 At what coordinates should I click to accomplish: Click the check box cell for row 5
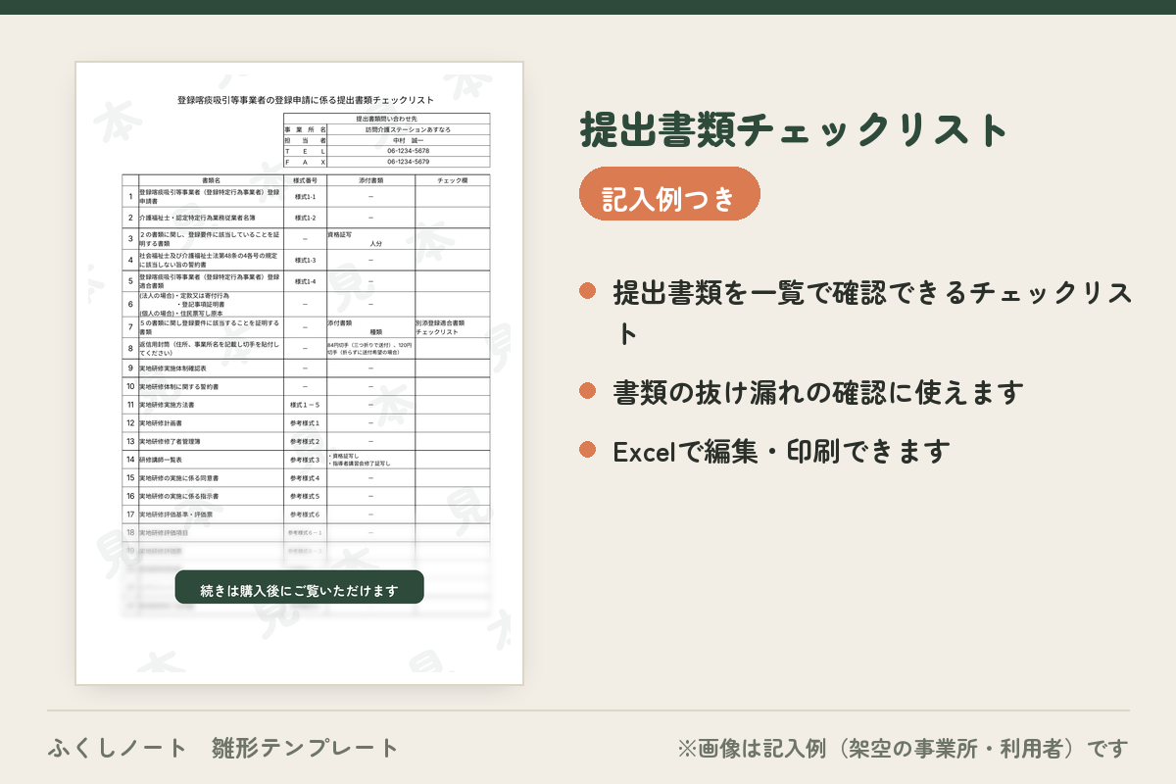pyautogui.click(x=452, y=281)
